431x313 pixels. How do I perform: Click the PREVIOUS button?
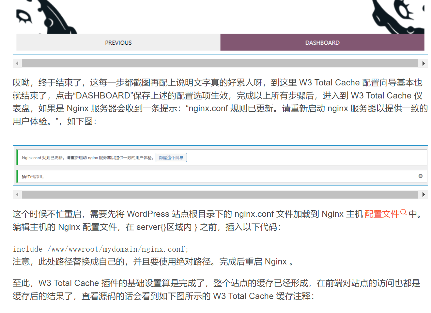tap(118, 42)
